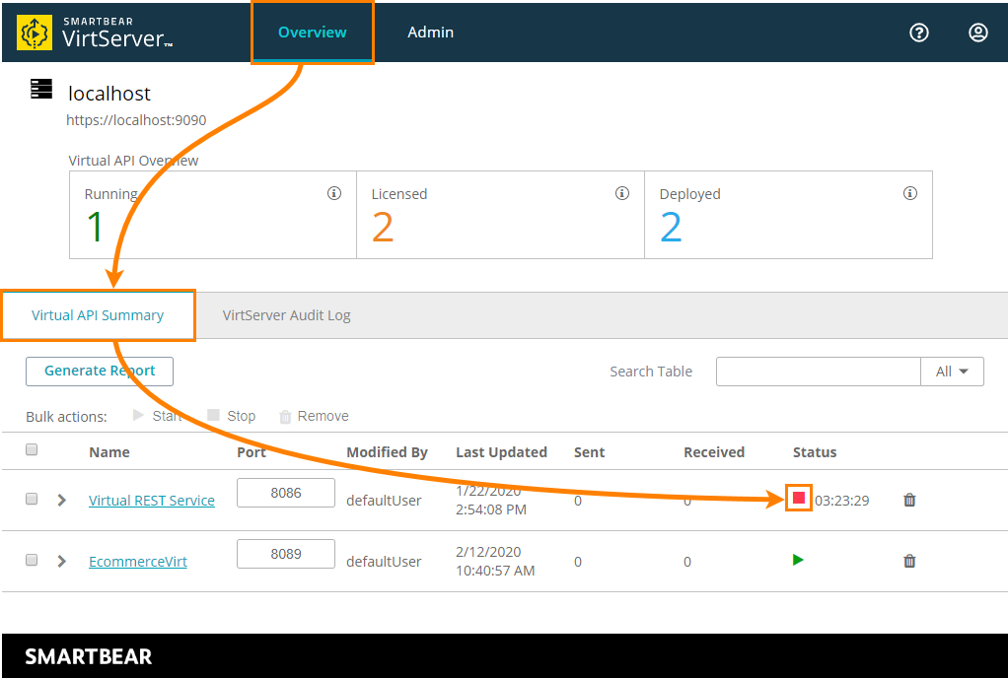Open the user account icon

(x=977, y=33)
